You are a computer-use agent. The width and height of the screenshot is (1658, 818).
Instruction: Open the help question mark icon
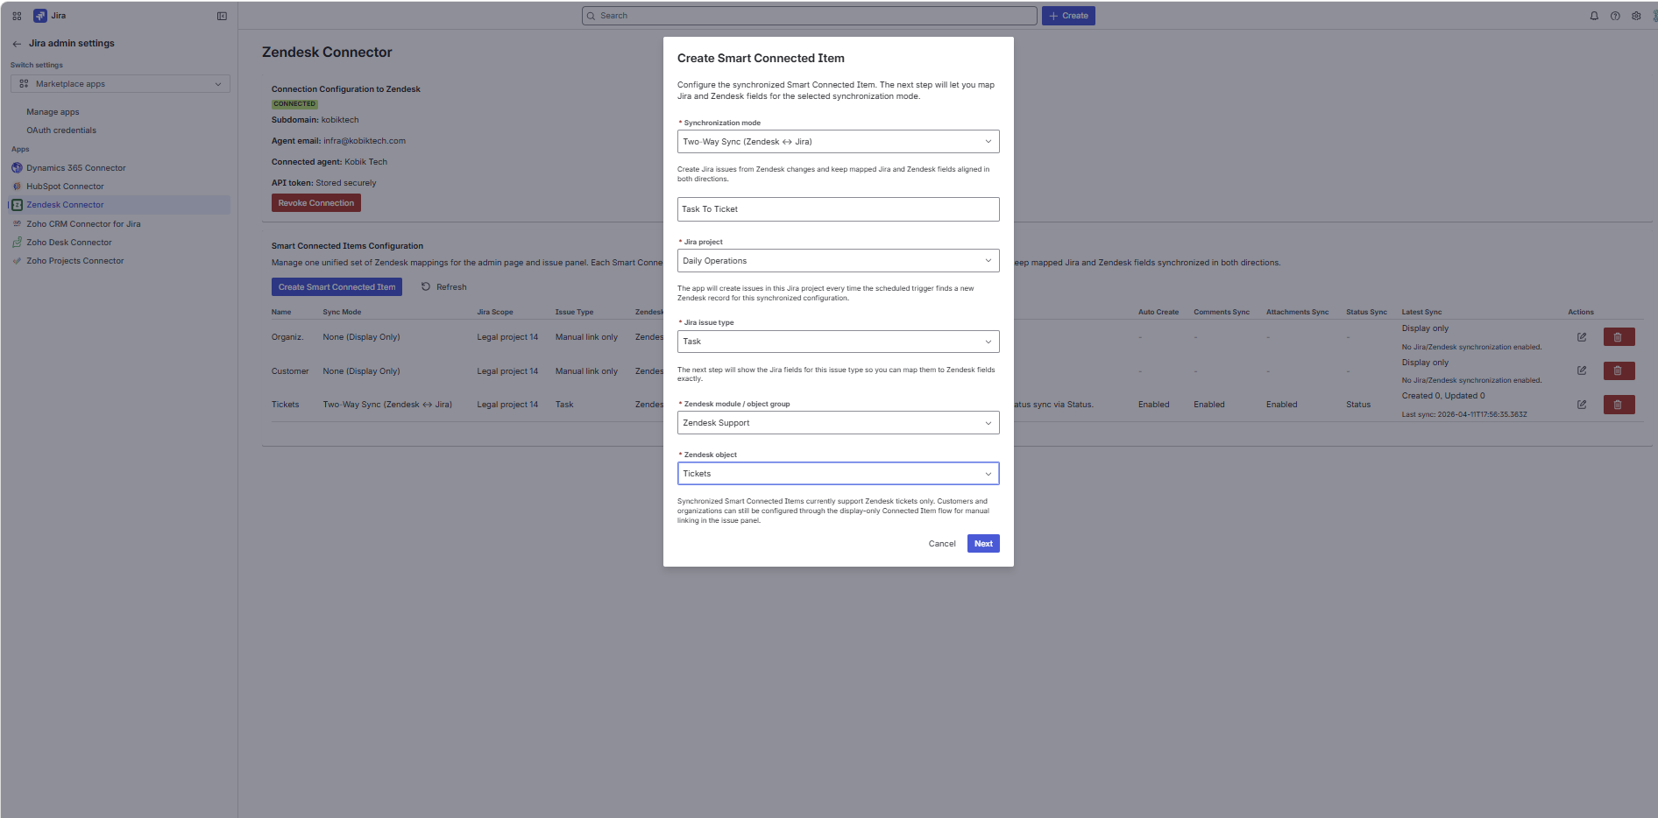1615,16
